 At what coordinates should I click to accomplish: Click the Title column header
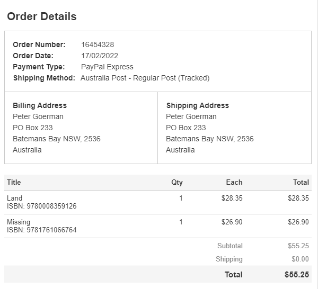click(x=14, y=182)
